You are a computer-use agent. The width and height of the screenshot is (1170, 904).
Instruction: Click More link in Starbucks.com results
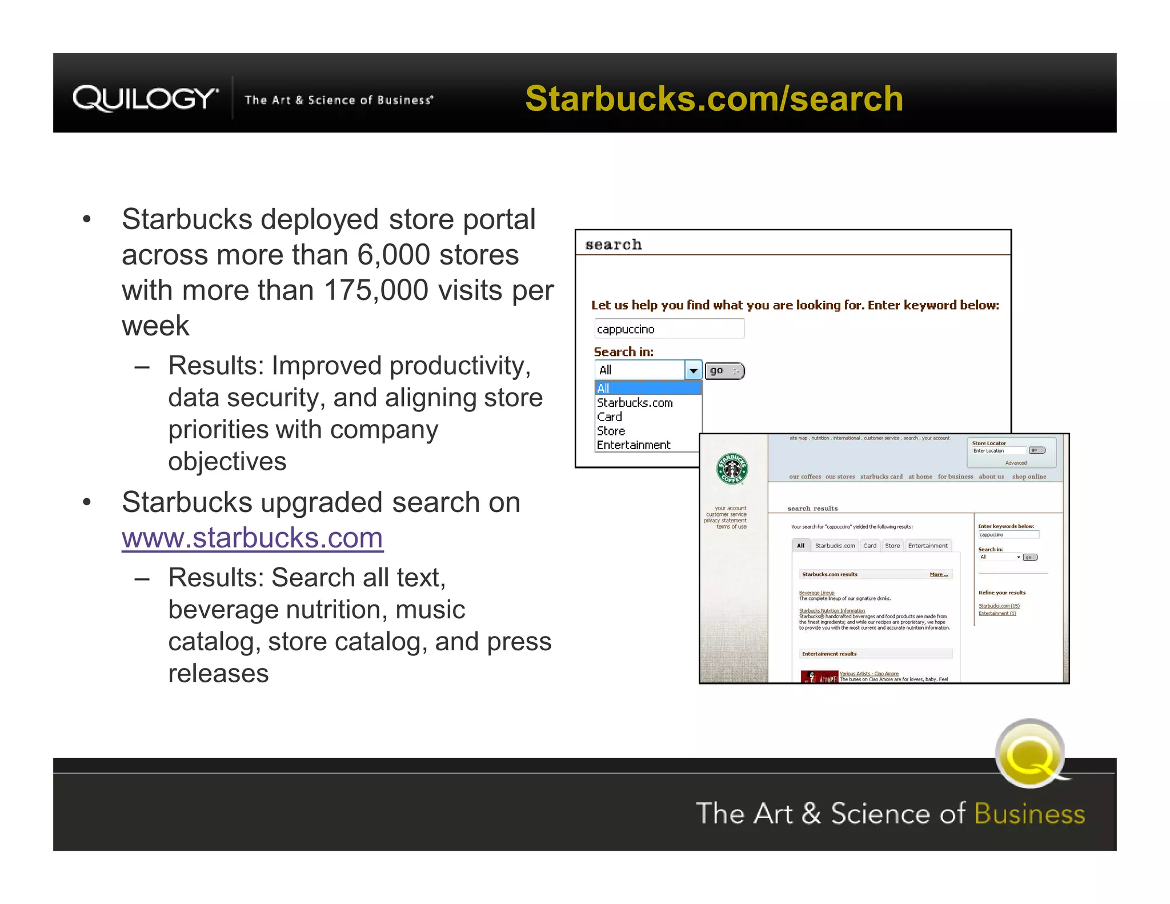[x=938, y=574]
